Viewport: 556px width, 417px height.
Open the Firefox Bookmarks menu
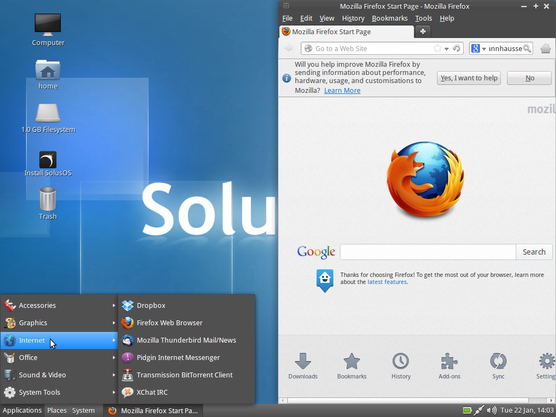[x=389, y=18]
